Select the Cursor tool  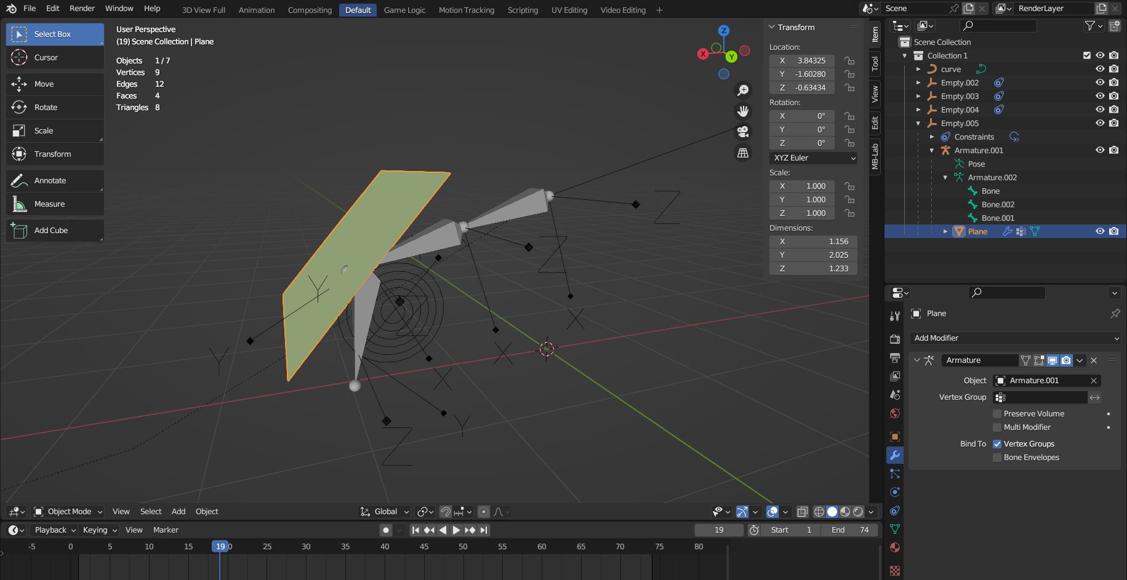point(55,57)
